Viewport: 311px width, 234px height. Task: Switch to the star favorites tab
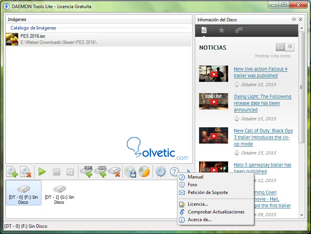[x=222, y=30]
